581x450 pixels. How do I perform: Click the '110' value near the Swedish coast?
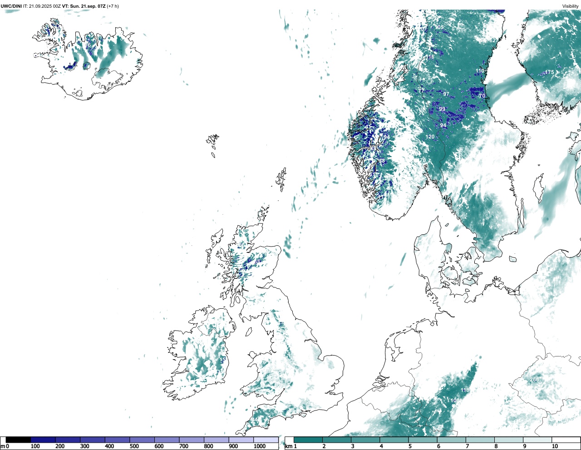pyautogui.click(x=480, y=71)
